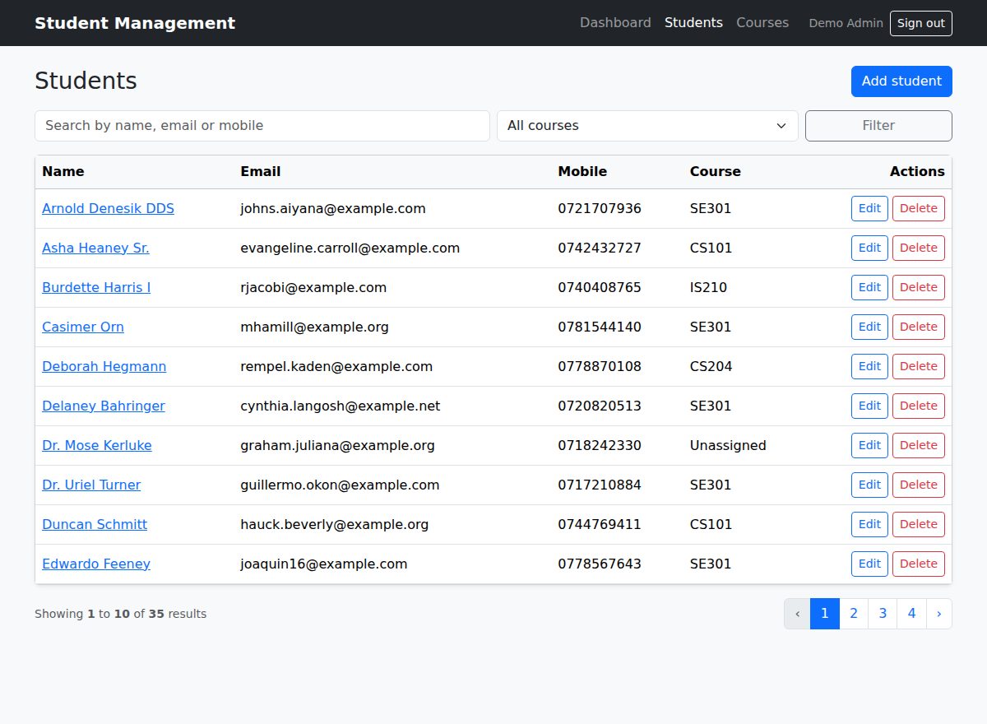Edit the Edwardo Feeney row

(x=869, y=564)
